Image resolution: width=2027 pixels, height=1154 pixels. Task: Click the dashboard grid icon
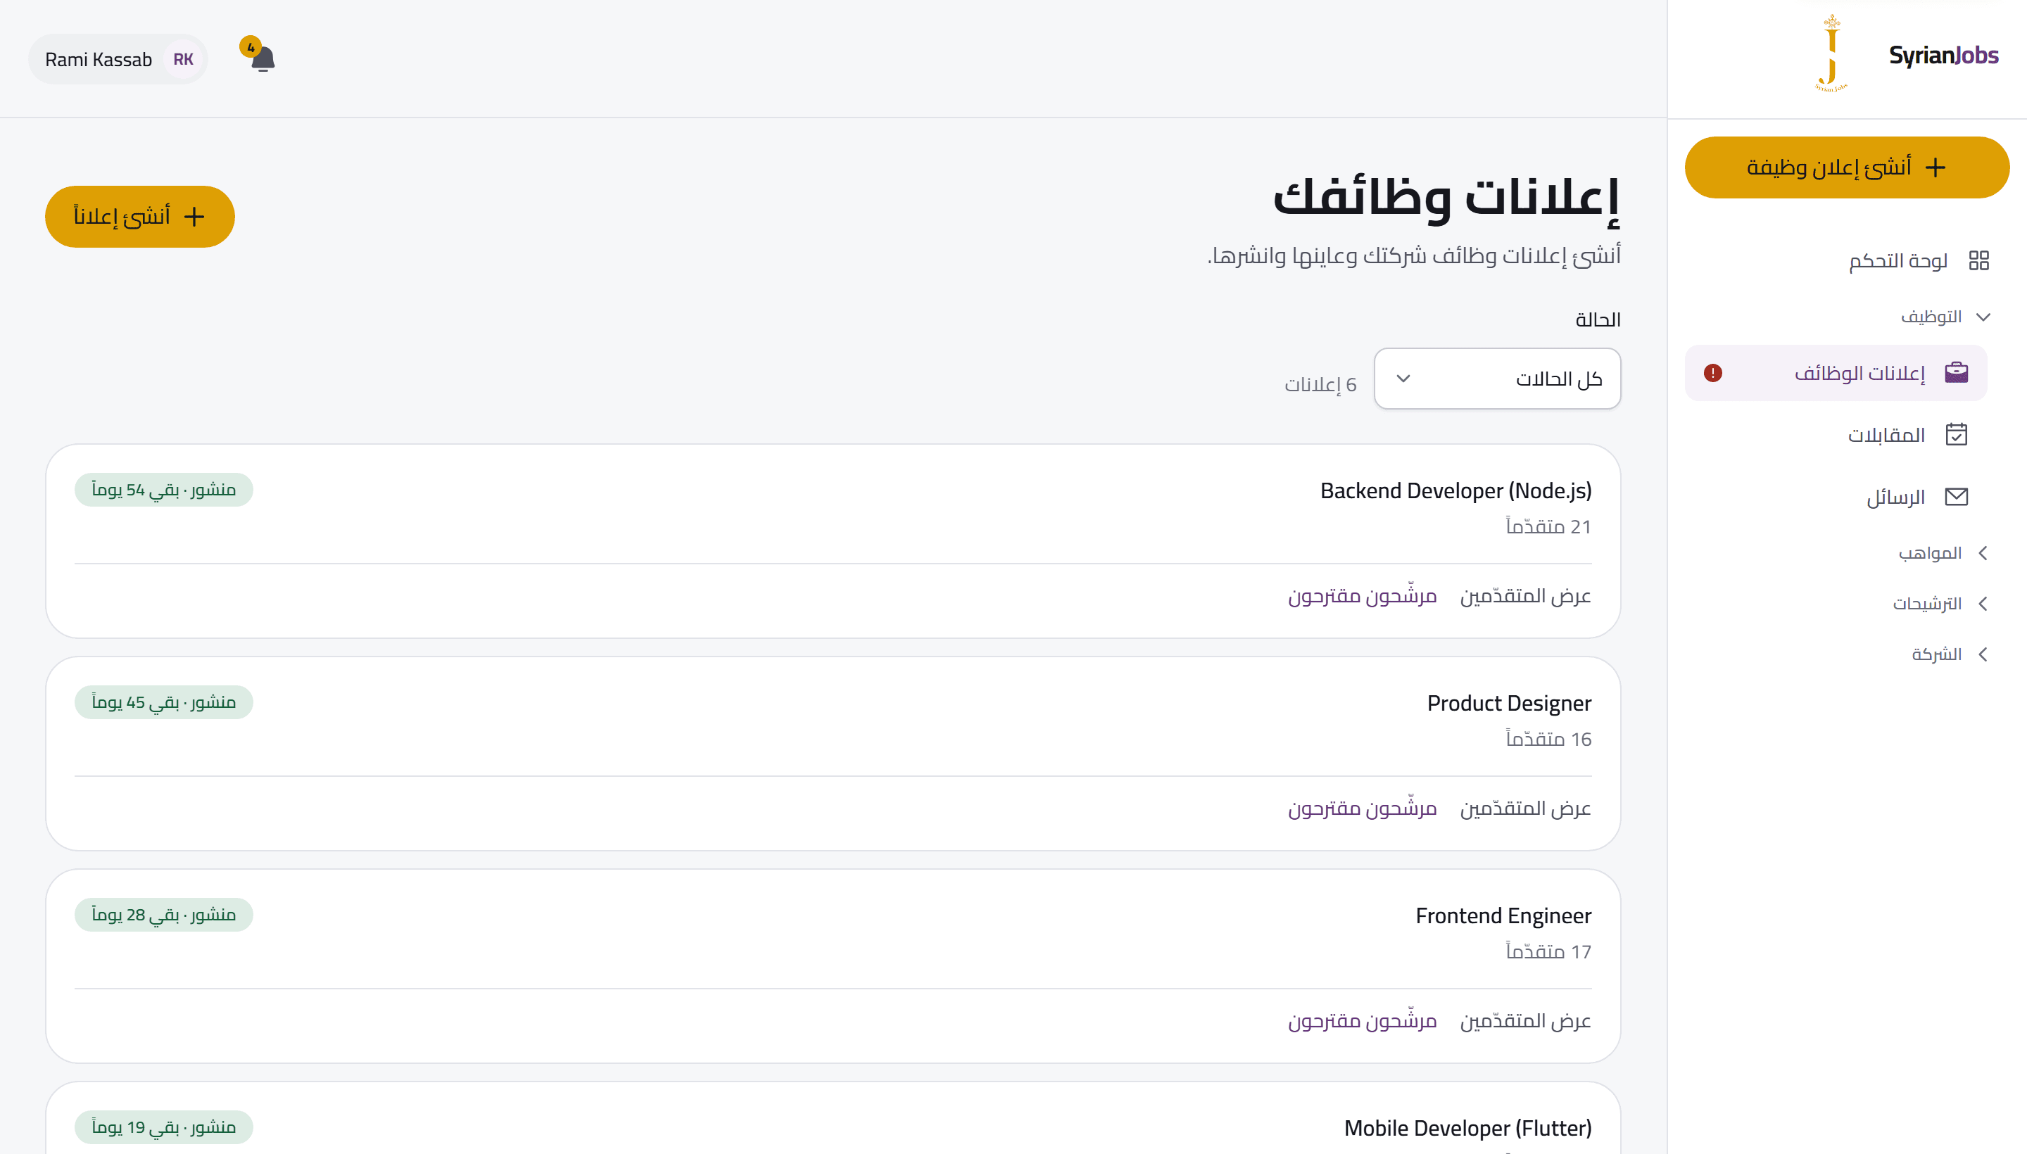(x=1978, y=261)
